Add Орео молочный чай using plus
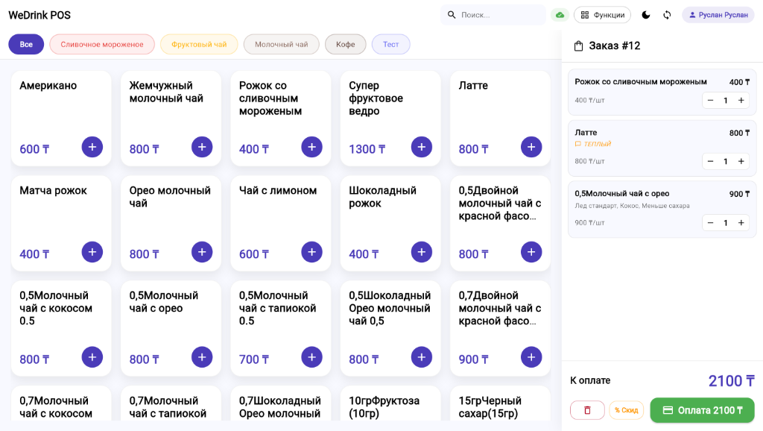 [x=202, y=252]
